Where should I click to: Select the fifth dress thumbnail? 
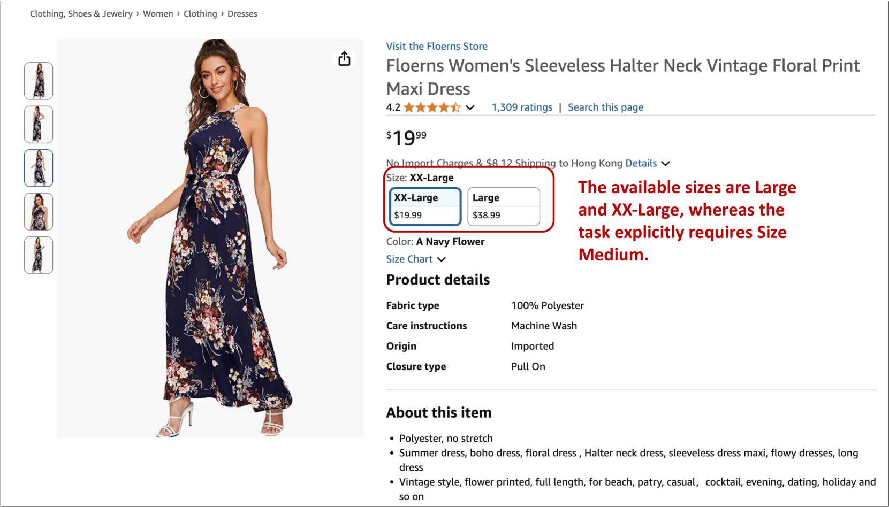[x=39, y=255]
